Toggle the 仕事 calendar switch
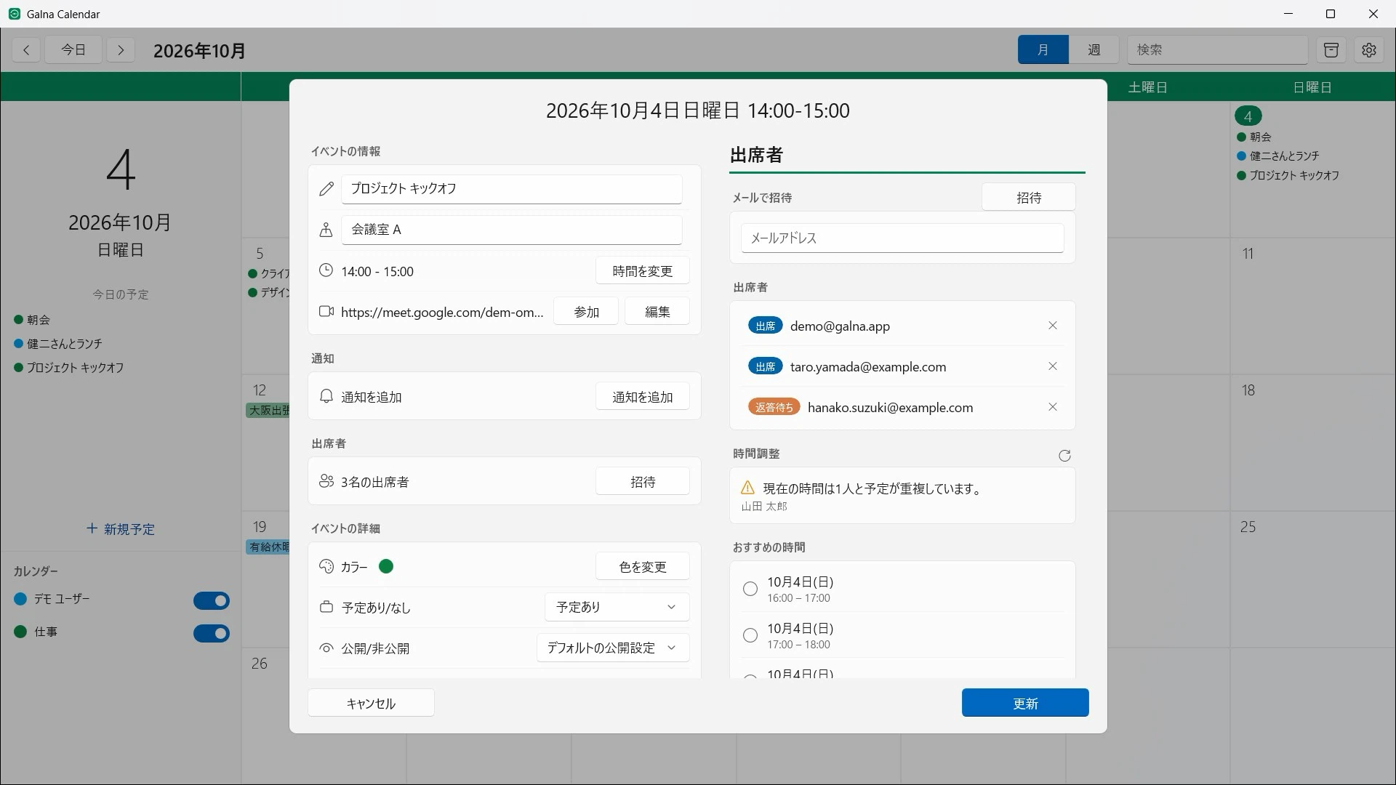This screenshot has height=785, width=1396. (x=212, y=633)
